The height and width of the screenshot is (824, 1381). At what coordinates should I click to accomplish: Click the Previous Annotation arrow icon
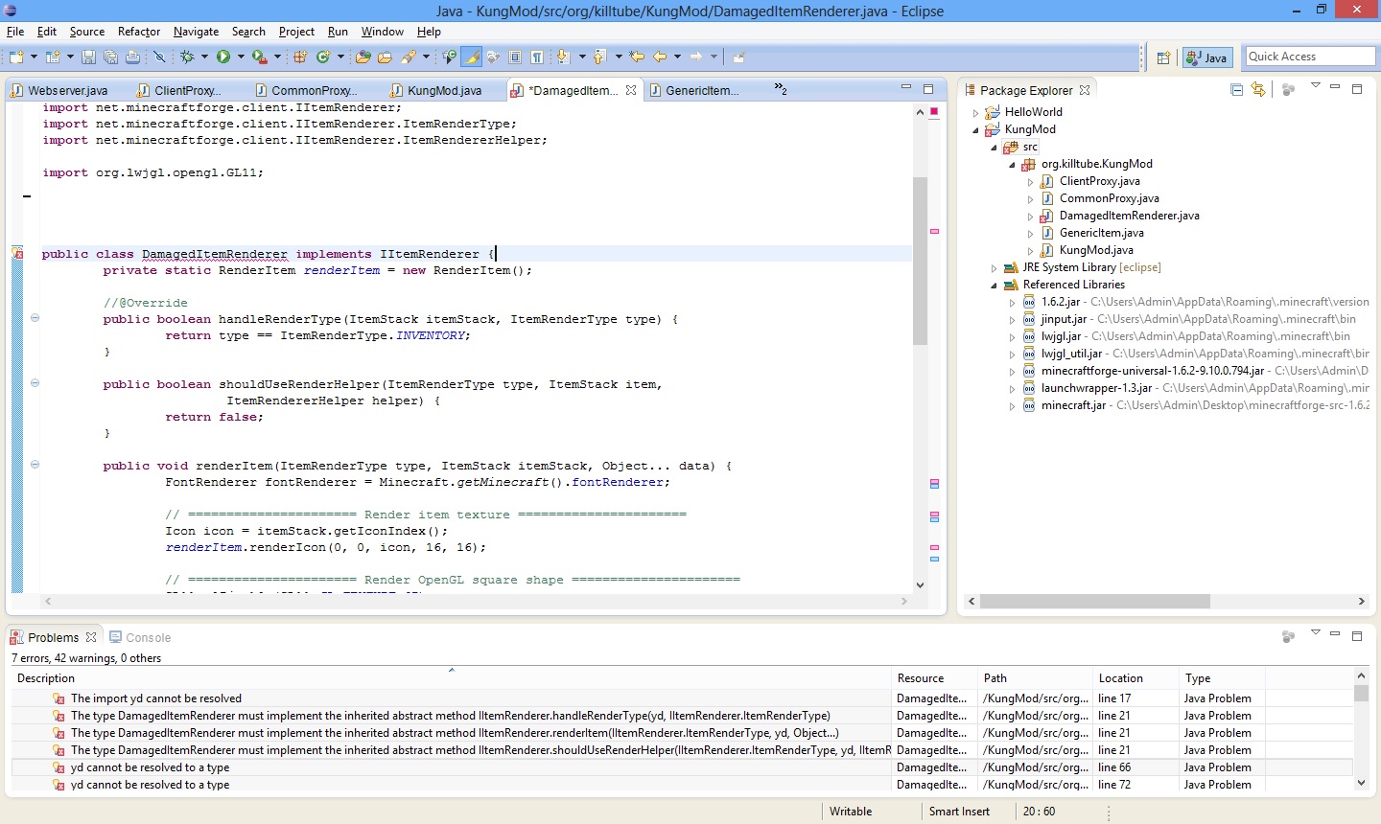[x=599, y=57]
